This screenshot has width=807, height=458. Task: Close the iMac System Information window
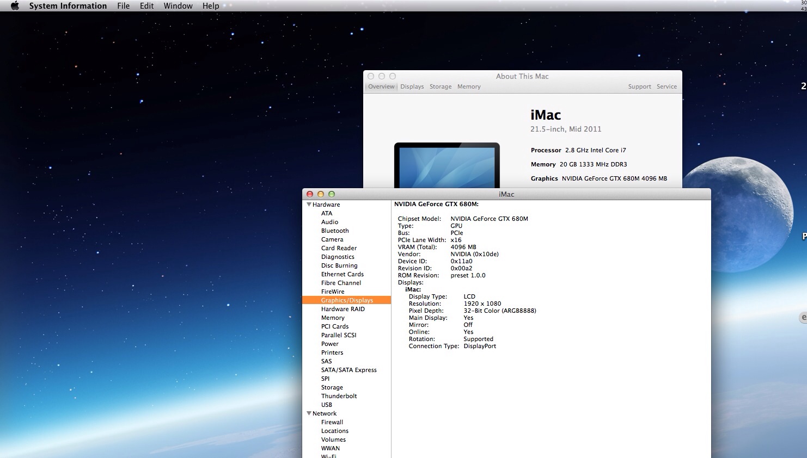pos(310,194)
